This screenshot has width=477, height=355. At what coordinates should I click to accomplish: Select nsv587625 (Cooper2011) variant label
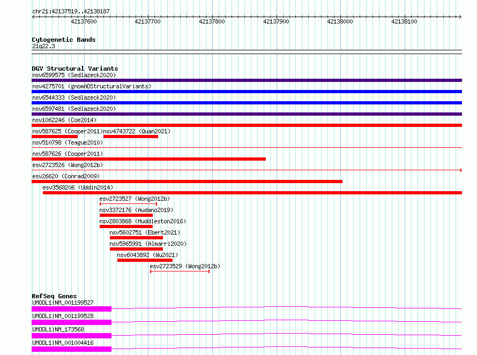[x=68, y=131]
